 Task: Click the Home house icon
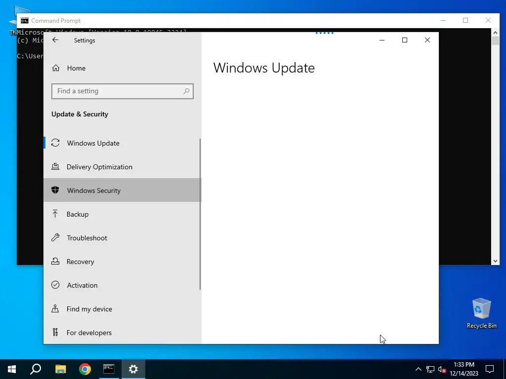coord(56,68)
